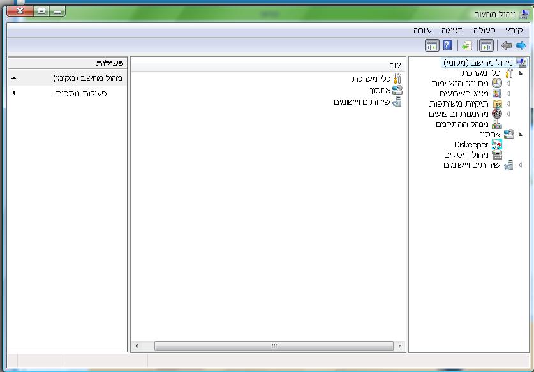The height and width of the screenshot is (372, 534).
Task: Click the show/hide action pane toolbar icon
Action: click(x=432, y=45)
